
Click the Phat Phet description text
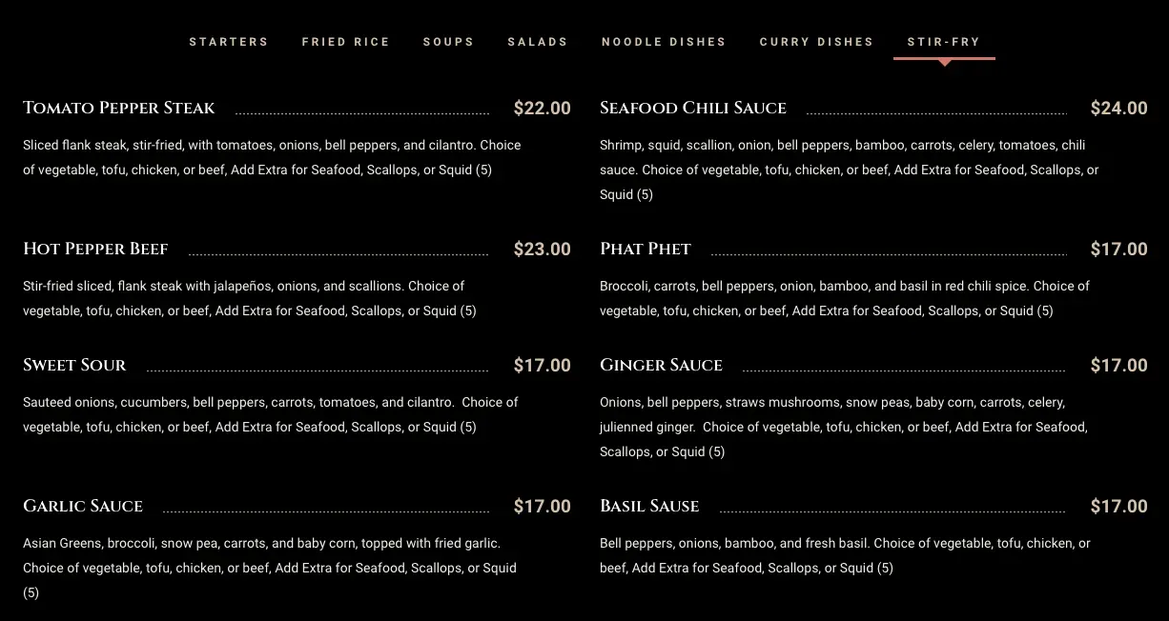[x=845, y=298]
